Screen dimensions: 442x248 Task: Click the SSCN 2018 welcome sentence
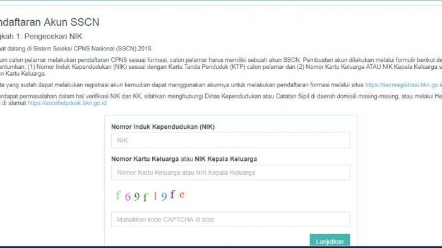[76, 49]
